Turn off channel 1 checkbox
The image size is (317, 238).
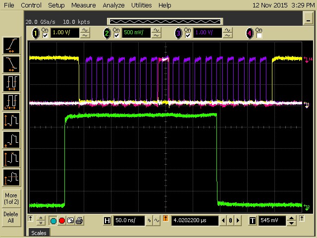point(45,36)
